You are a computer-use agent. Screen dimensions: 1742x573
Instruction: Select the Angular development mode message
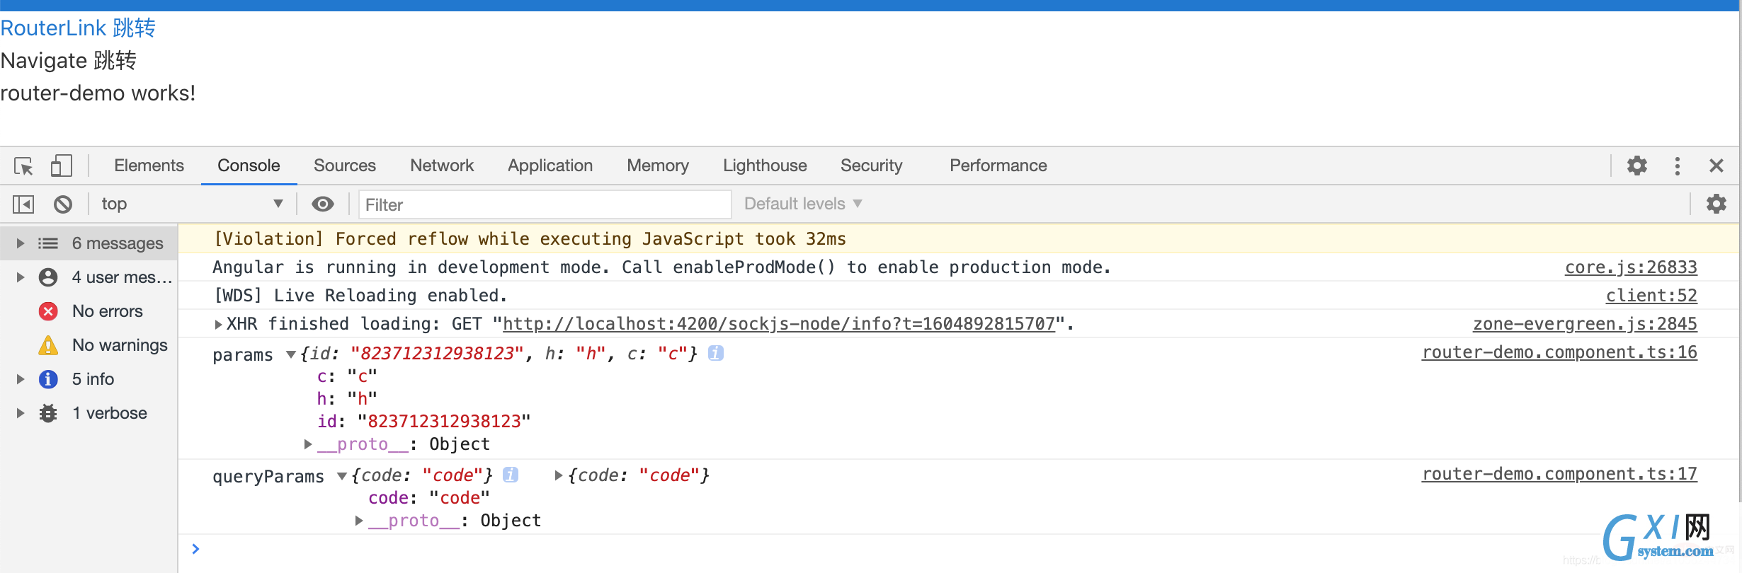pos(661,267)
